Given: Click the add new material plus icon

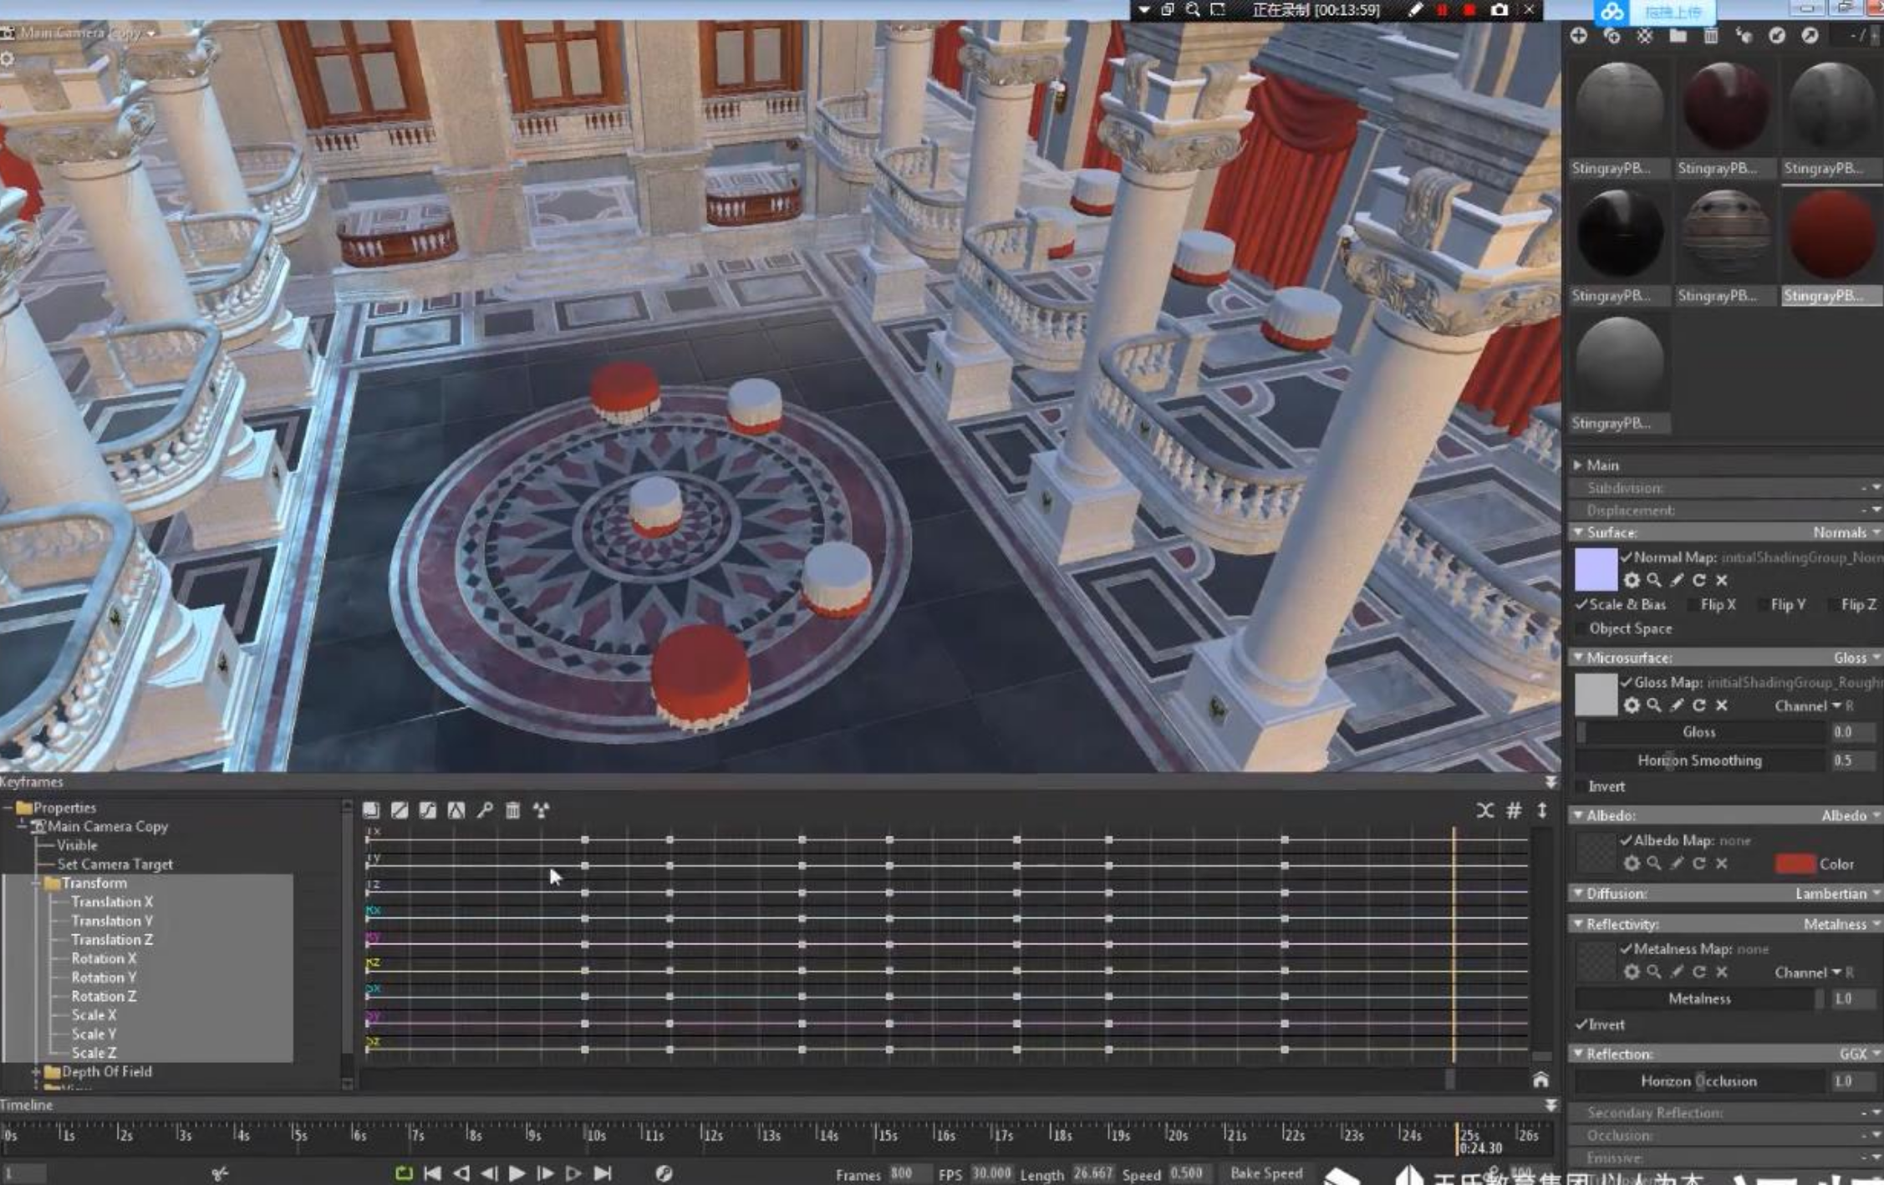Looking at the screenshot, I should coord(1578,35).
